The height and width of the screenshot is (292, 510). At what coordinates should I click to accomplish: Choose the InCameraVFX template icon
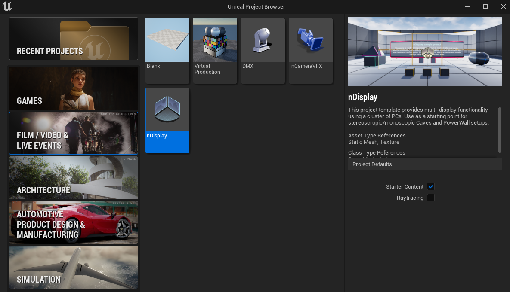(x=311, y=40)
